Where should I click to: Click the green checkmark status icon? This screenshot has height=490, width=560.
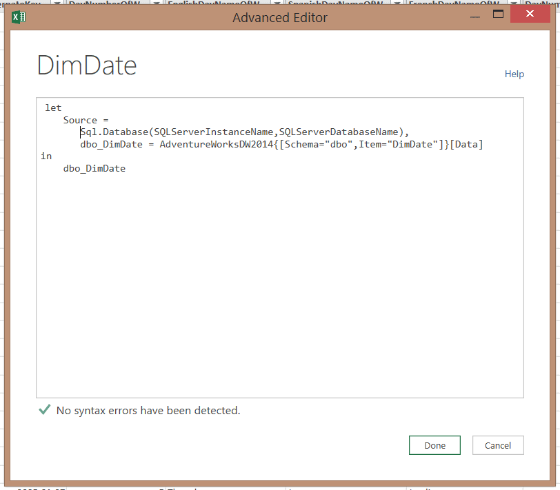pos(44,410)
